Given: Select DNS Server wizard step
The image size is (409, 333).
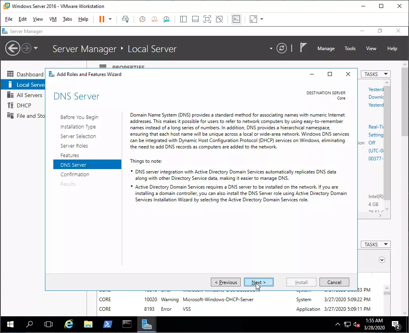Looking at the screenshot, I should pyautogui.click(x=87, y=165).
